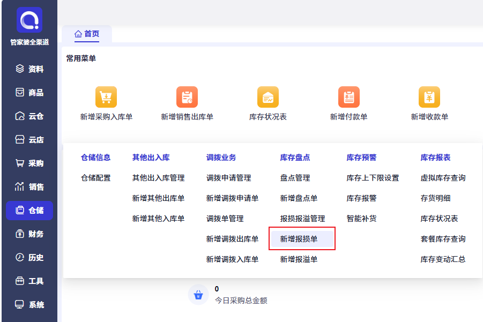
Task: Open the 财务 sidebar menu
Action: click(x=29, y=234)
